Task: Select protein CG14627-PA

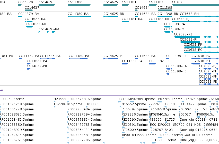Action: pos(29,64)
